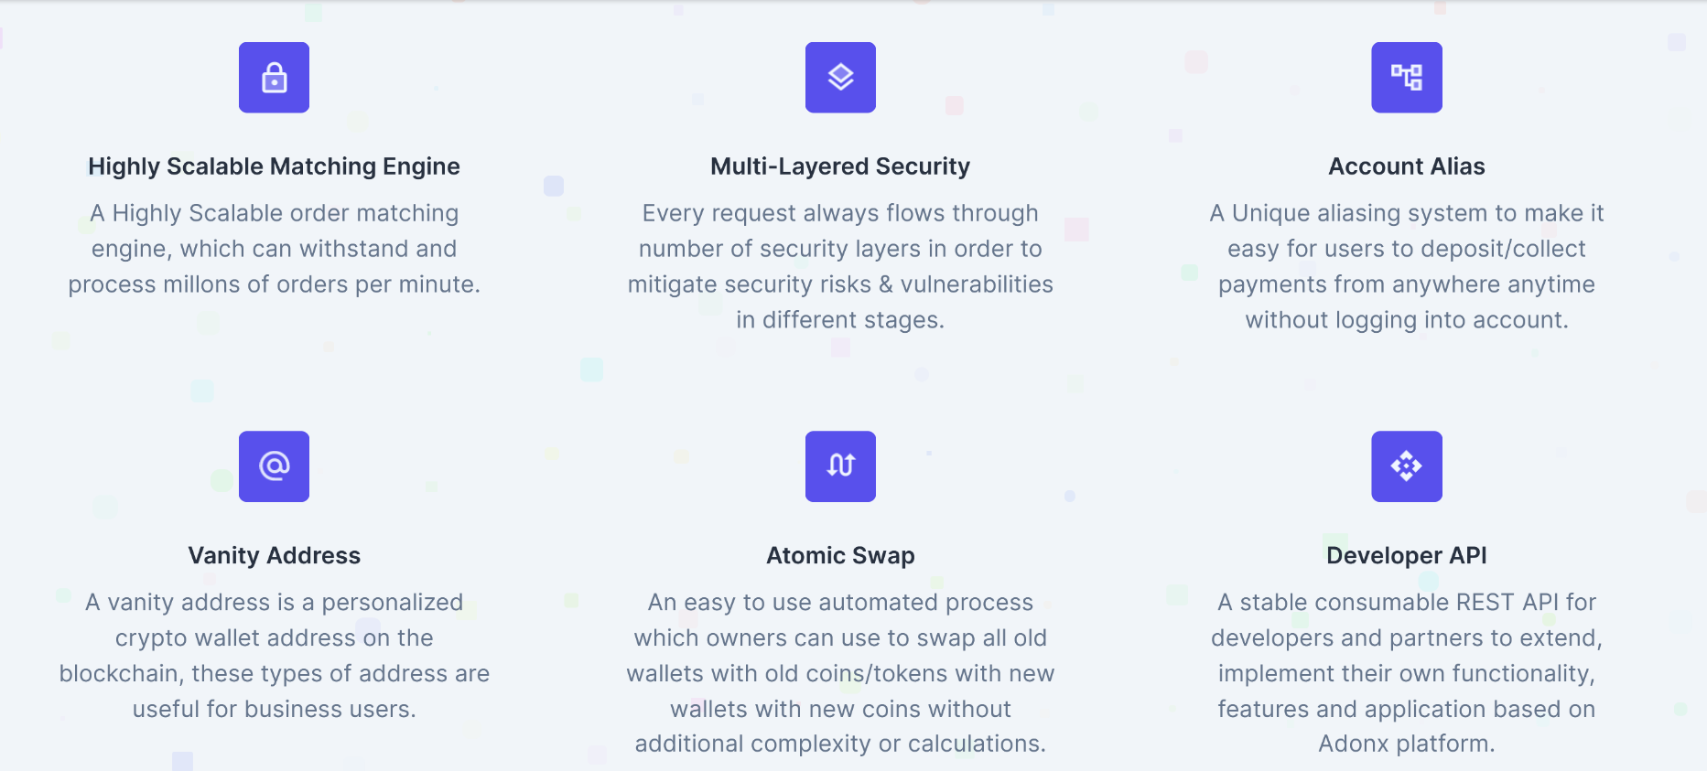Click the Developer API heading

[x=1406, y=555]
